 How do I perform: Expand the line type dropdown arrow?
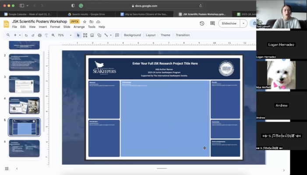[x=111, y=35]
